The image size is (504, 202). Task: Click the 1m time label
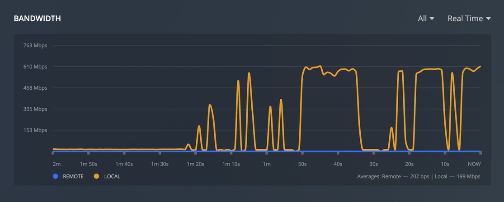click(267, 164)
